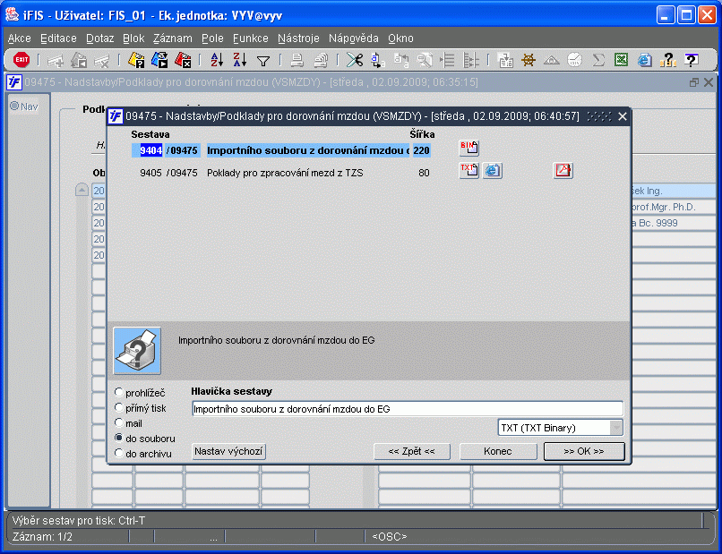Click the printer question mark image
Screen dimensions: 722x554
click(137, 351)
